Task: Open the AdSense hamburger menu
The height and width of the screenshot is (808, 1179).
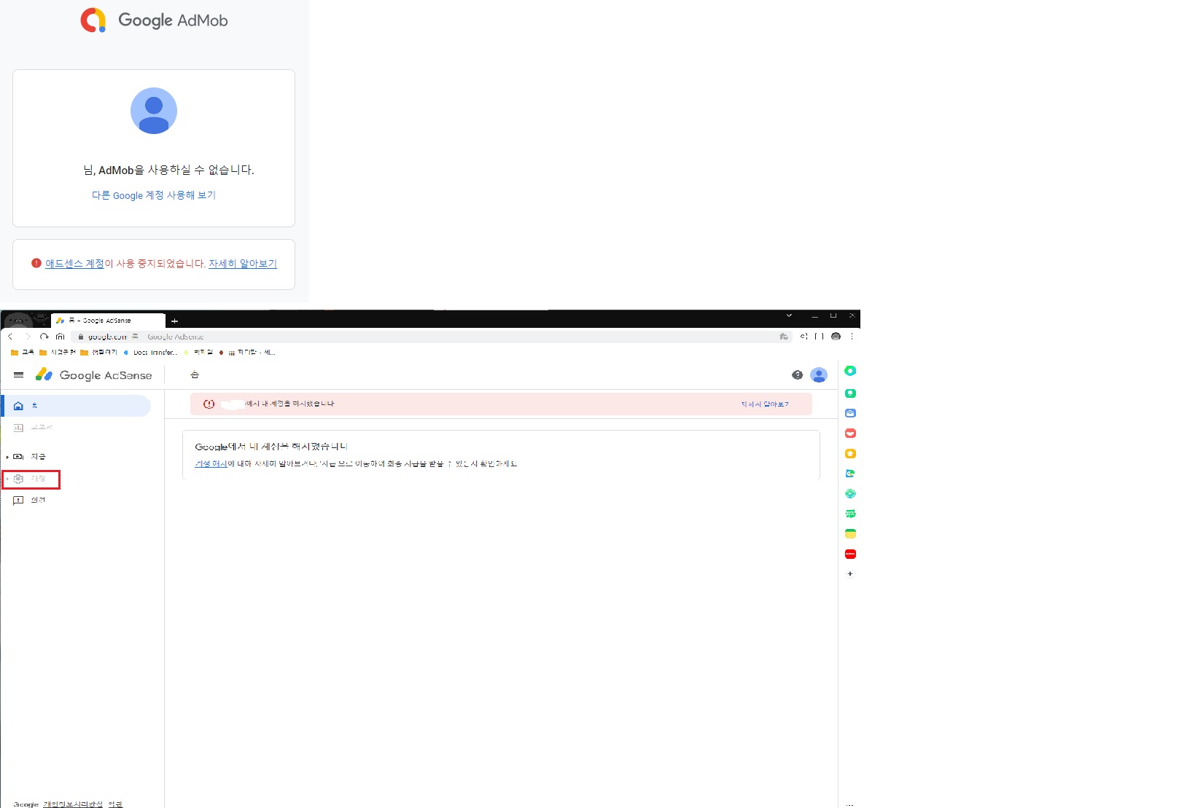Action: pyautogui.click(x=19, y=375)
